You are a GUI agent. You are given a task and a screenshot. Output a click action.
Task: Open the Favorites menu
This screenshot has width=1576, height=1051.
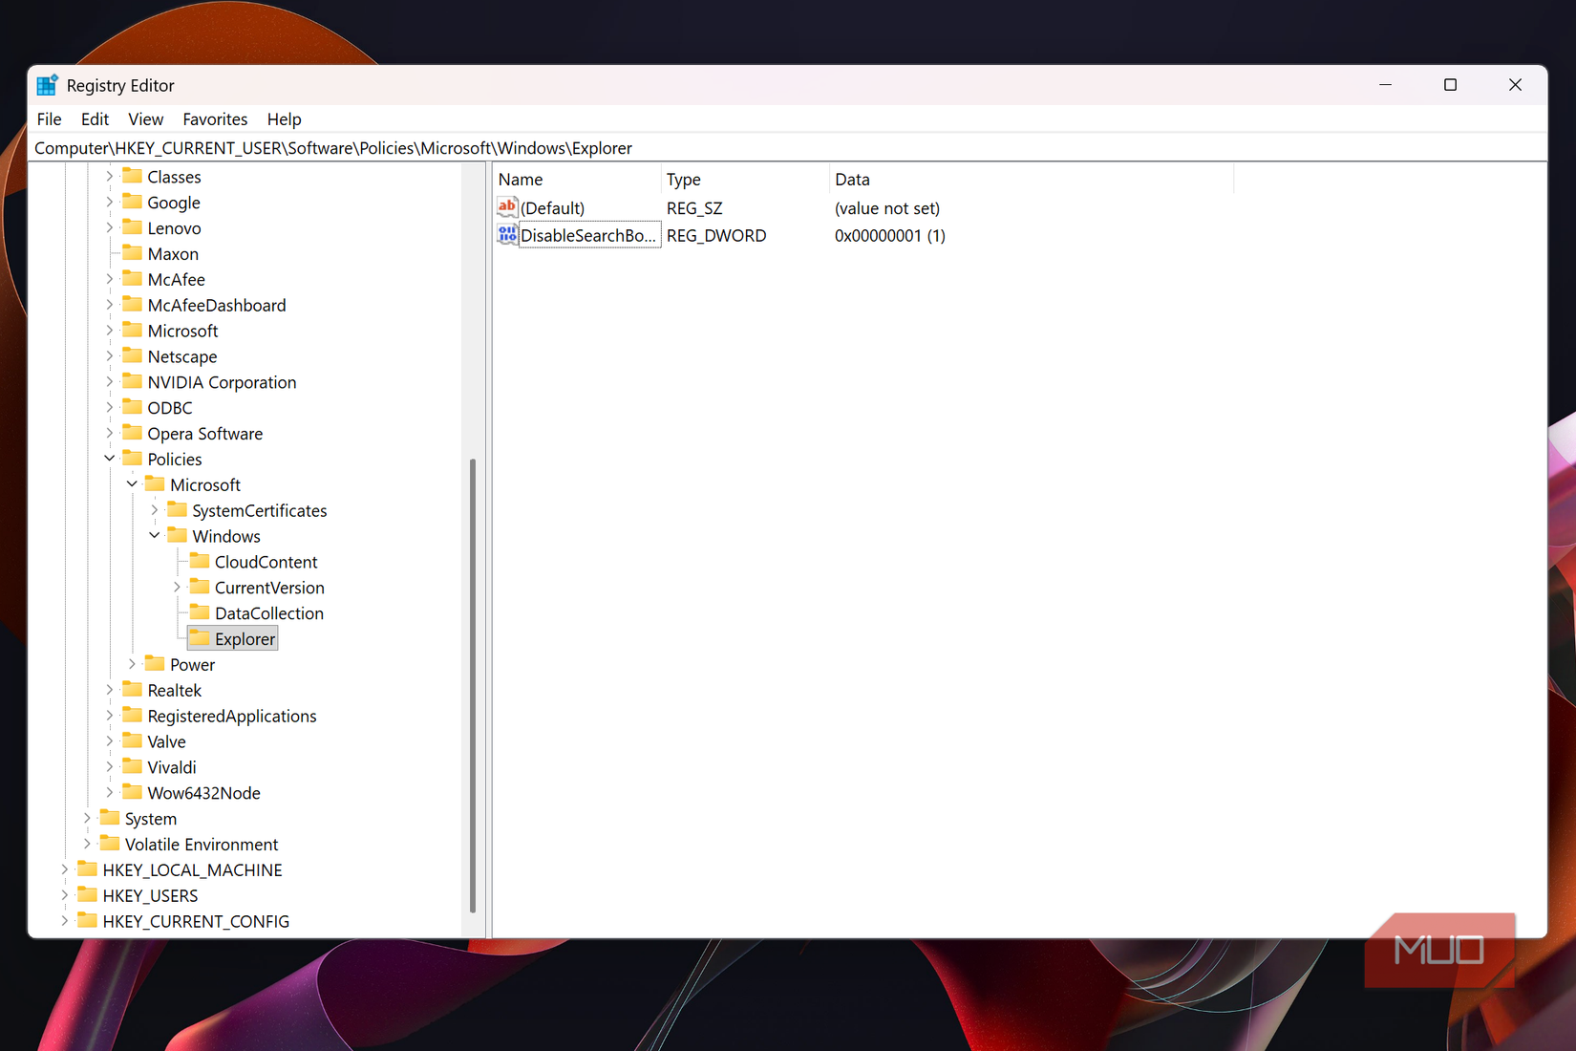click(x=215, y=119)
